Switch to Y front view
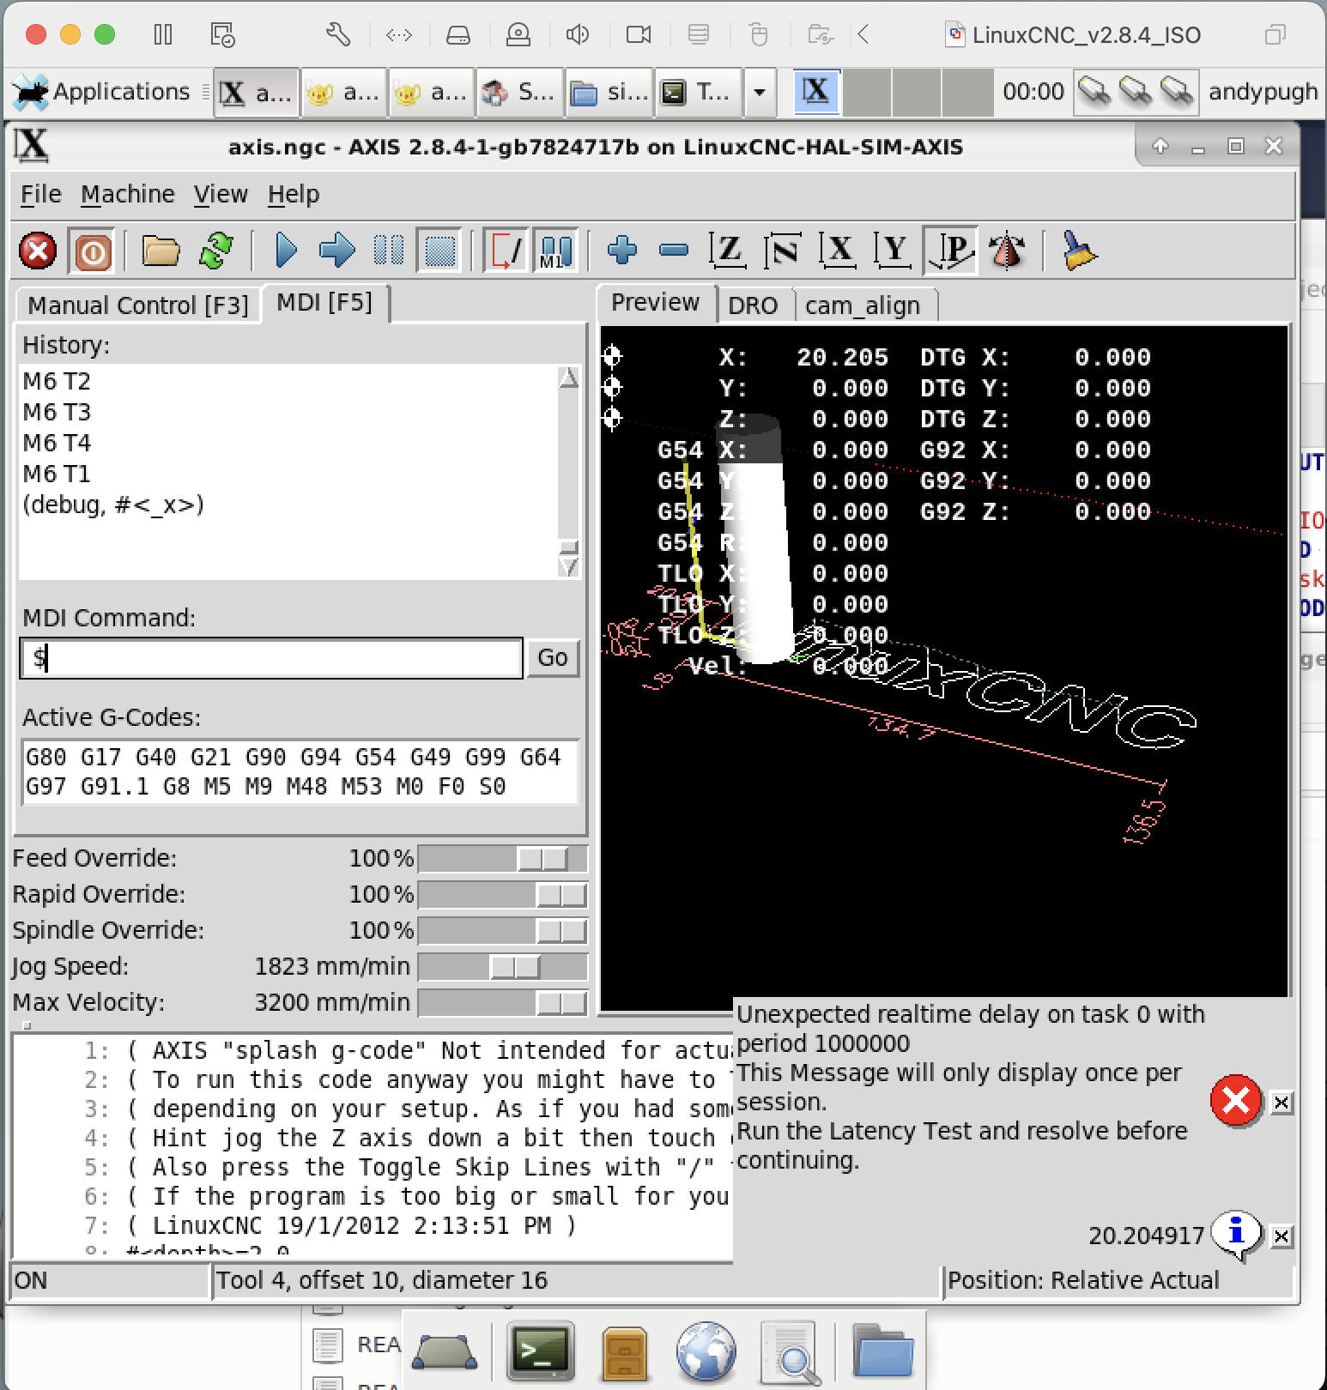1327x1390 pixels. point(892,251)
